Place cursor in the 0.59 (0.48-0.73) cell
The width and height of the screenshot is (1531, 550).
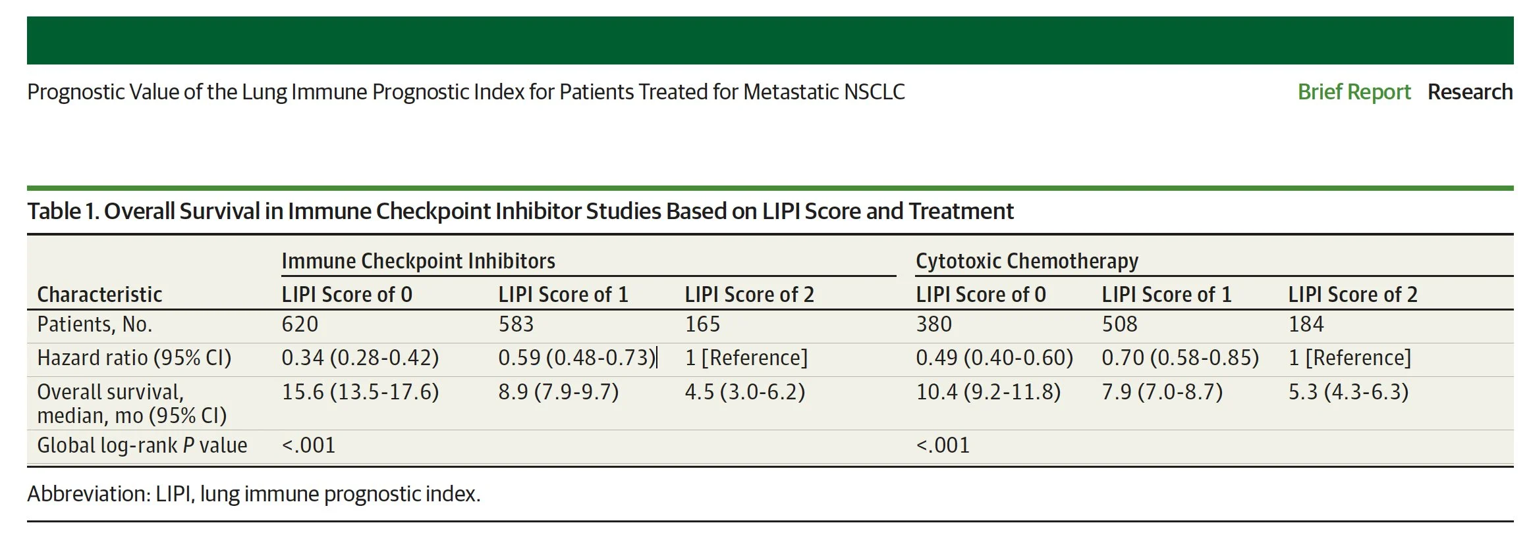tap(576, 358)
